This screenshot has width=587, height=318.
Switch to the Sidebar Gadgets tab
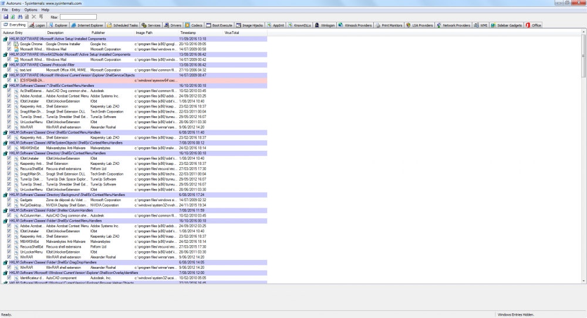coord(507,25)
